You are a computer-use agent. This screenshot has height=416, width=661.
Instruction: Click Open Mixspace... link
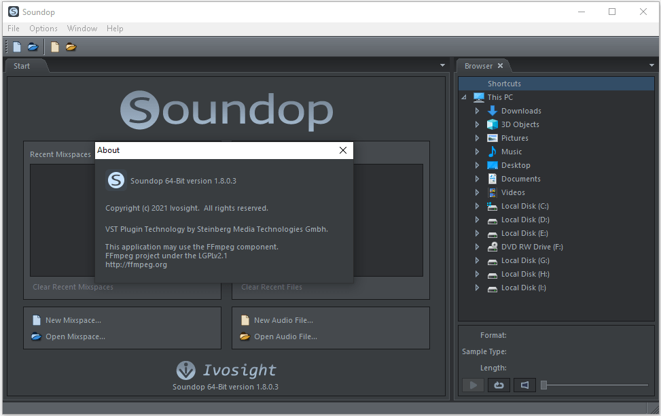75,336
